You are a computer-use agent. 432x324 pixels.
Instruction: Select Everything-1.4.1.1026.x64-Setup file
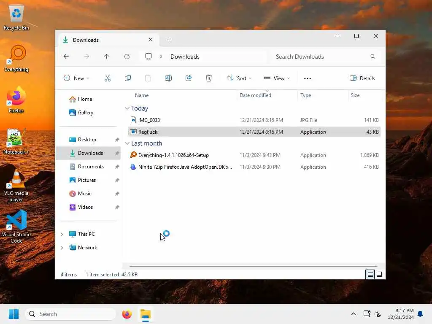[254, 155]
